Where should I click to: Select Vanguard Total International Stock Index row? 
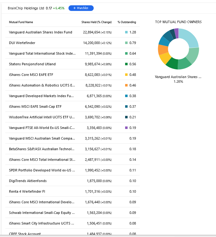pos(73,53)
